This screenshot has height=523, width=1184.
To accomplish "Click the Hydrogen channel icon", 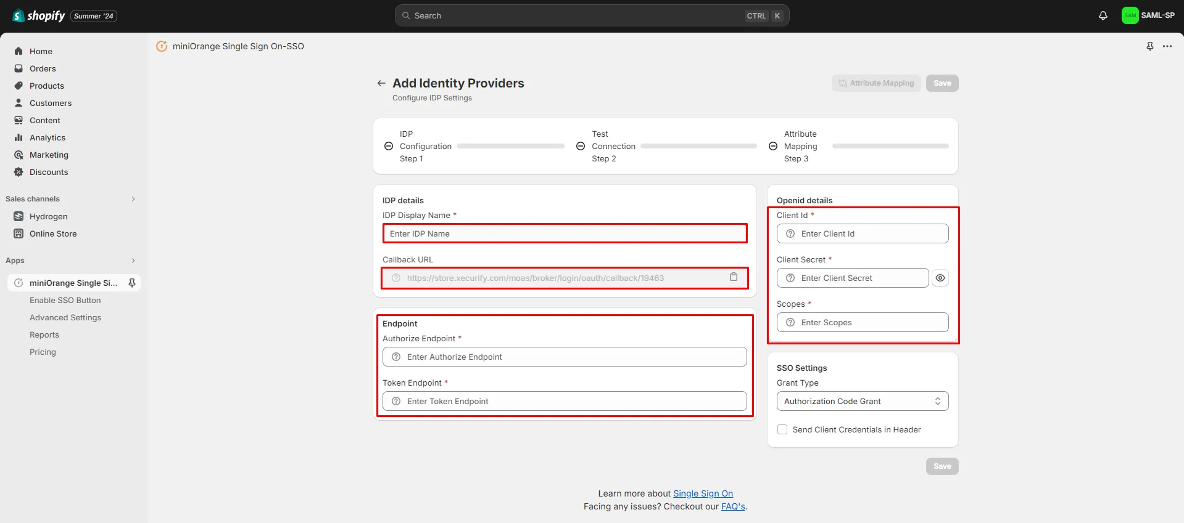I will 19,216.
